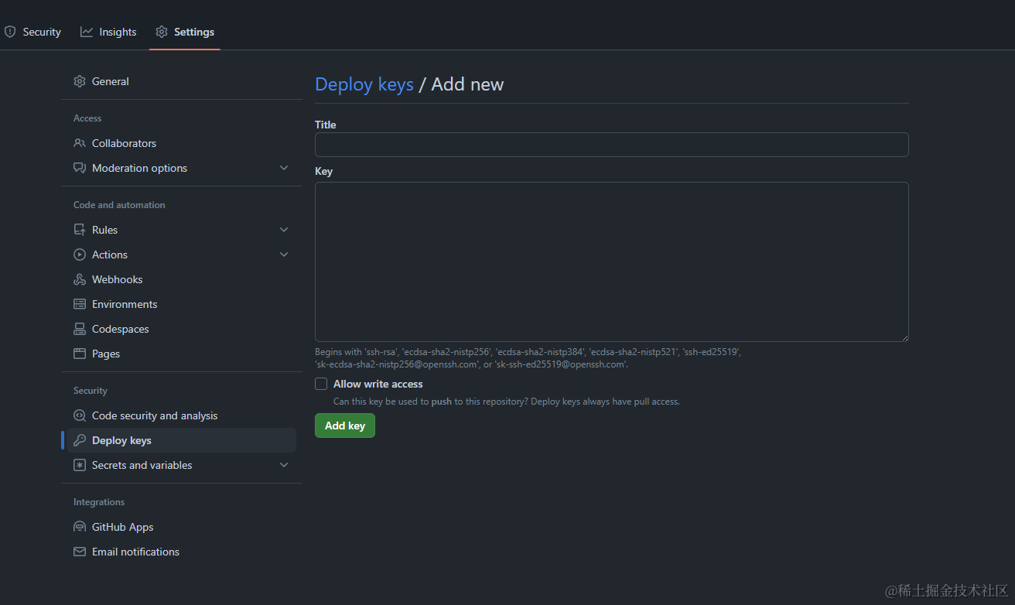Click the code scan icon beside Code security
1015x605 pixels.
80,415
